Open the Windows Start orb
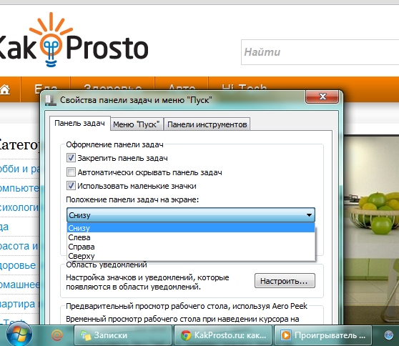399x346 pixels. pyautogui.click(x=19, y=335)
